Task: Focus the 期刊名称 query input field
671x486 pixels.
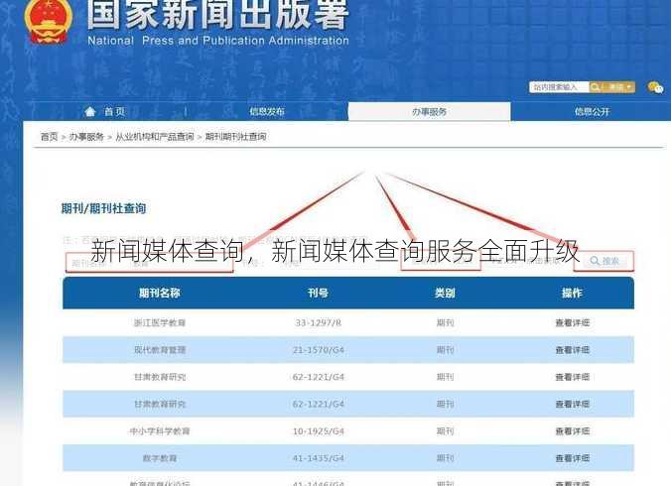Action: (x=149, y=262)
